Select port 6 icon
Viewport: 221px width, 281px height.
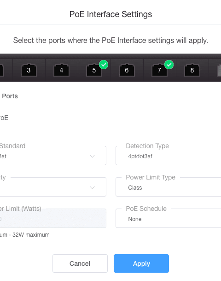point(127,70)
